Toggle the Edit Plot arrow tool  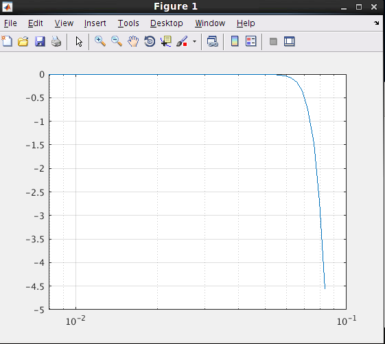79,41
